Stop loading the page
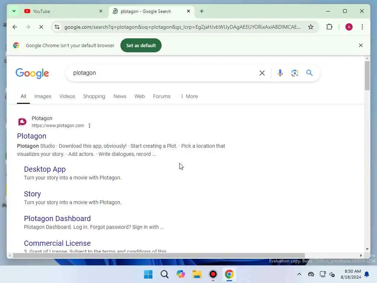The height and width of the screenshot is (283, 377). click(x=41, y=27)
